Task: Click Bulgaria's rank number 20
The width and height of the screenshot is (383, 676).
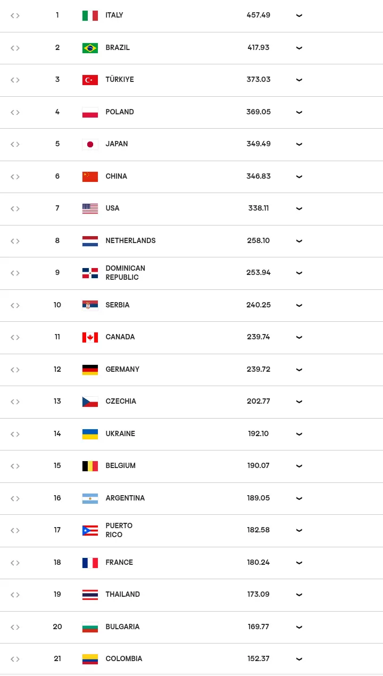Action: (57, 627)
